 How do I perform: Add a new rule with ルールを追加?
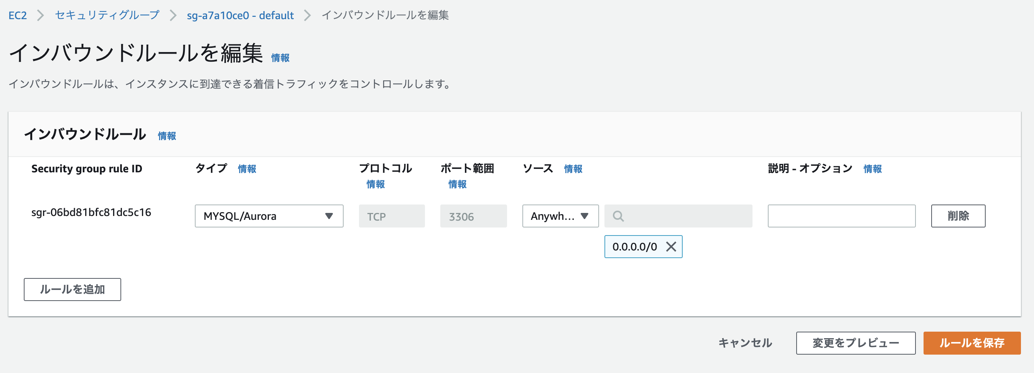tap(72, 289)
